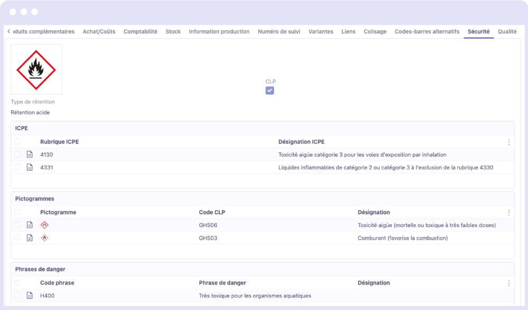528x310 pixels.
Task: Open document icon for ICPE rubrique 4130
Action: tap(30, 155)
